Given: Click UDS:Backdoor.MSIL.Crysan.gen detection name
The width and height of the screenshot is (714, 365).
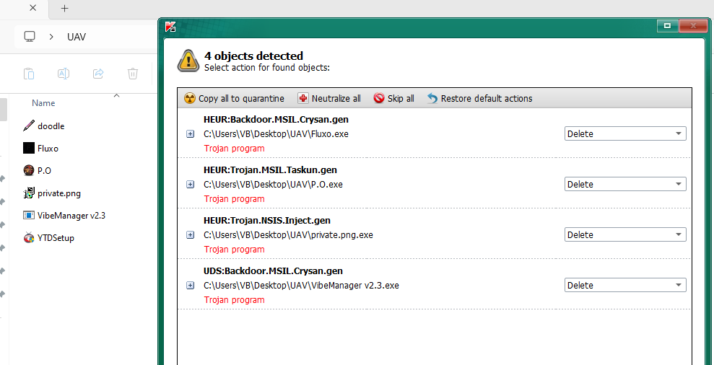Looking at the screenshot, I should pos(273,271).
